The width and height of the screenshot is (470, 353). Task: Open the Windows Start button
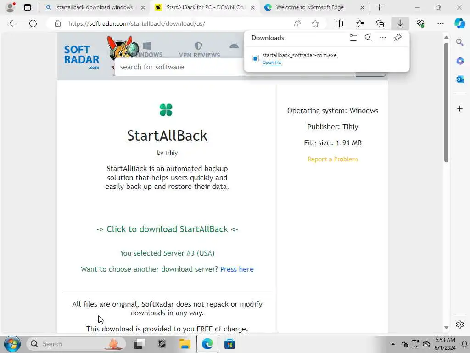(x=12, y=344)
